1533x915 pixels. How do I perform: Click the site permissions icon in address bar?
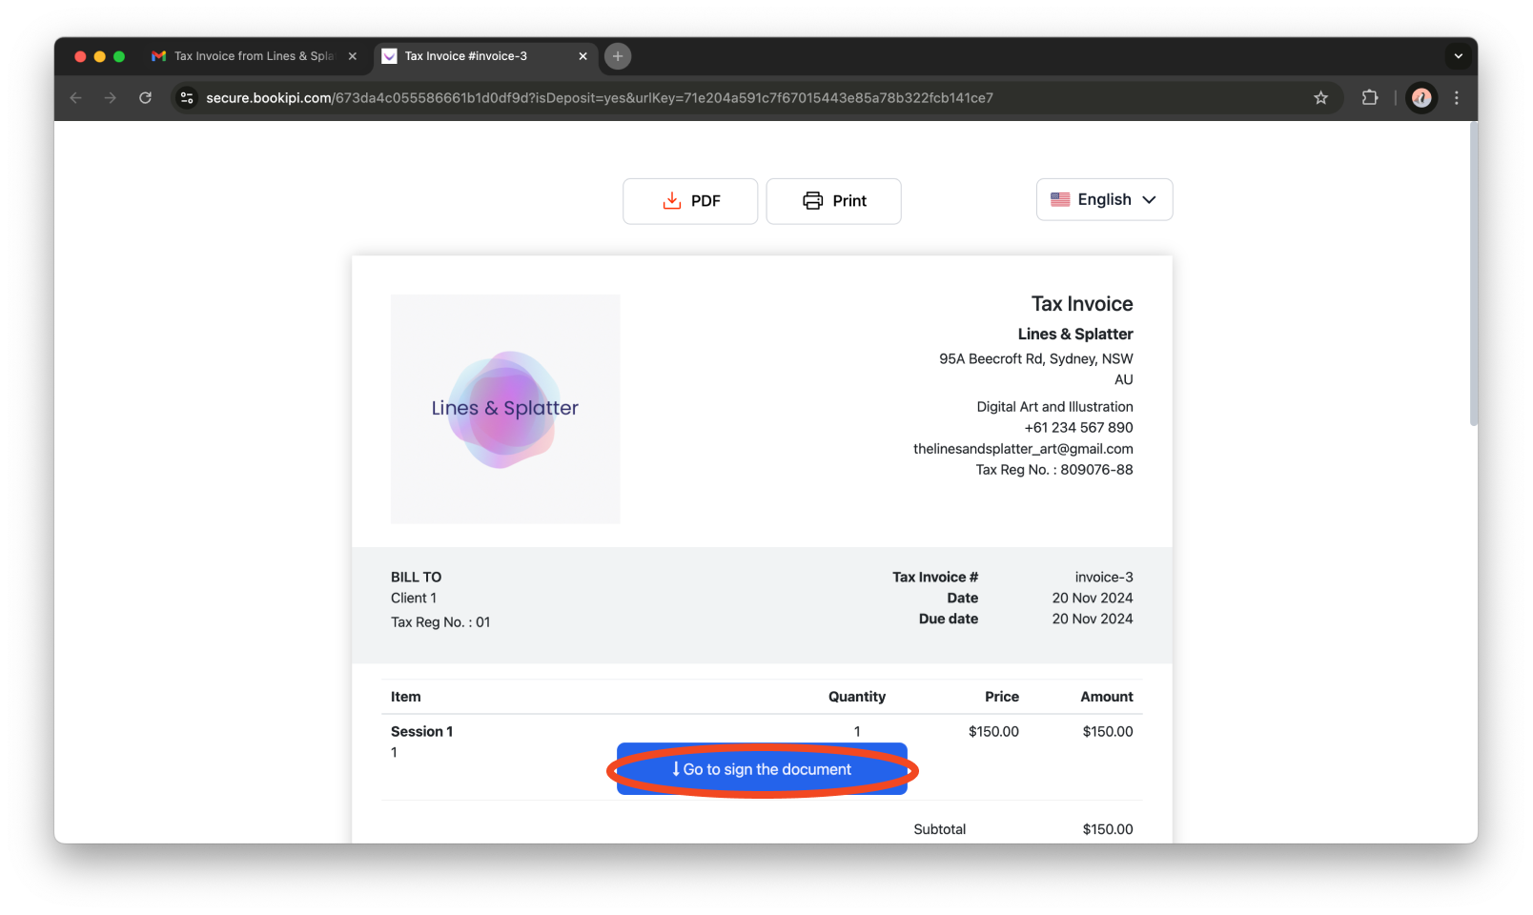point(187,98)
